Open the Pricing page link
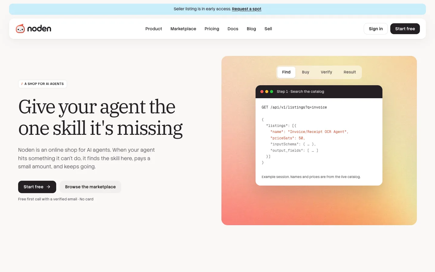The width and height of the screenshot is (435, 272). (x=212, y=29)
